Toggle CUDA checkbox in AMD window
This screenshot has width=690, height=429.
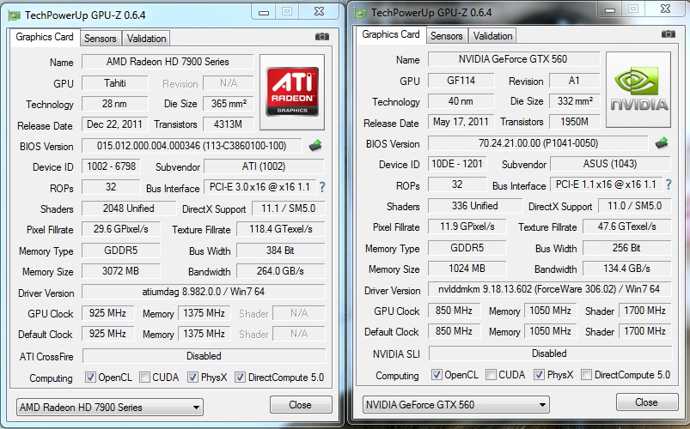click(x=144, y=378)
